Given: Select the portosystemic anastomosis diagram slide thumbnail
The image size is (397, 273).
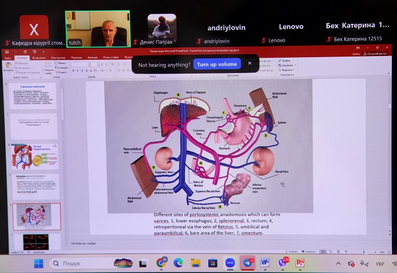Looking at the screenshot, I should tap(35, 216).
